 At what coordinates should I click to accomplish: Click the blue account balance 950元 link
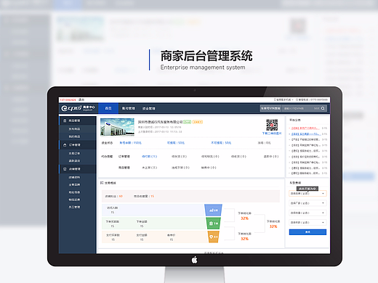point(130,143)
